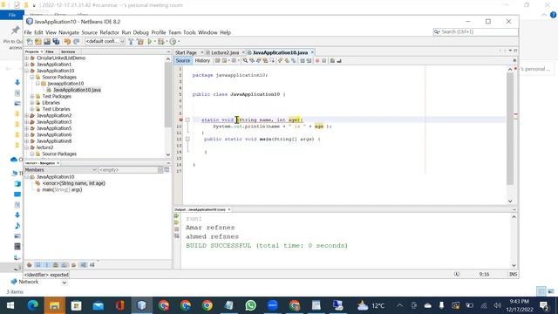Open Mail app from taskbar

[99, 305]
